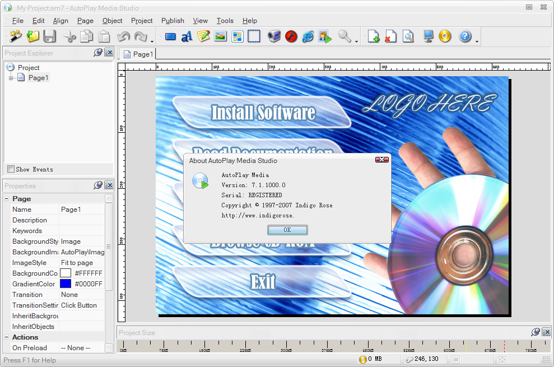Open the On Preload action value
The width and height of the screenshot is (554, 367).
(x=82, y=348)
